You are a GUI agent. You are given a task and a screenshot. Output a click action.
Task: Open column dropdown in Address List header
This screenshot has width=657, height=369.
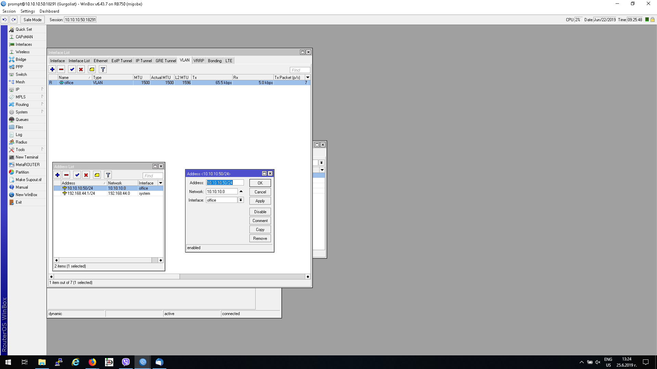(160, 183)
